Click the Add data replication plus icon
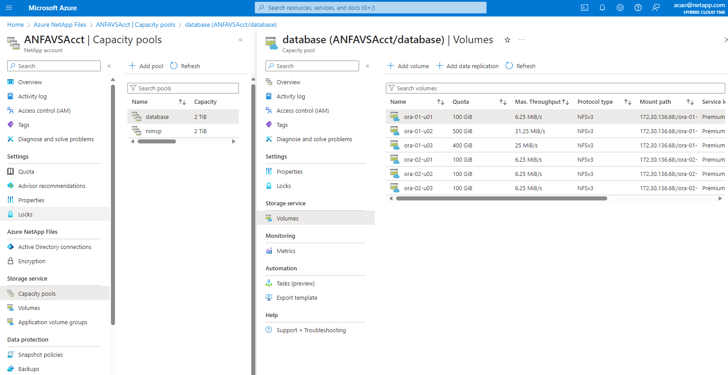The image size is (728, 375). click(440, 66)
